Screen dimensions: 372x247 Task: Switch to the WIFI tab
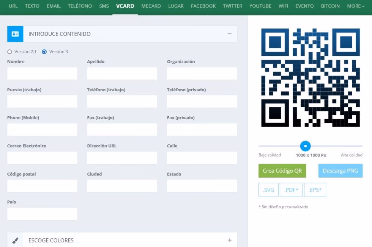(283, 6)
